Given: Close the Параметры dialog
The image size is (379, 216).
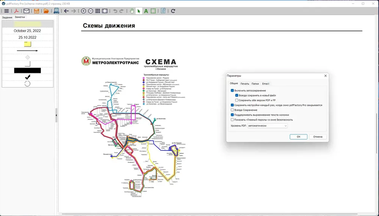Looking at the screenshot, I should click(x=325, y=76).
